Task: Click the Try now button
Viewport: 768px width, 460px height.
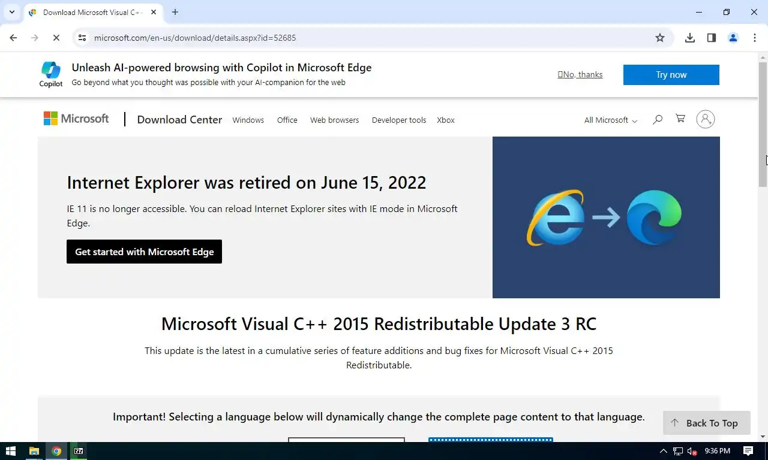Action: coord(671,75)
